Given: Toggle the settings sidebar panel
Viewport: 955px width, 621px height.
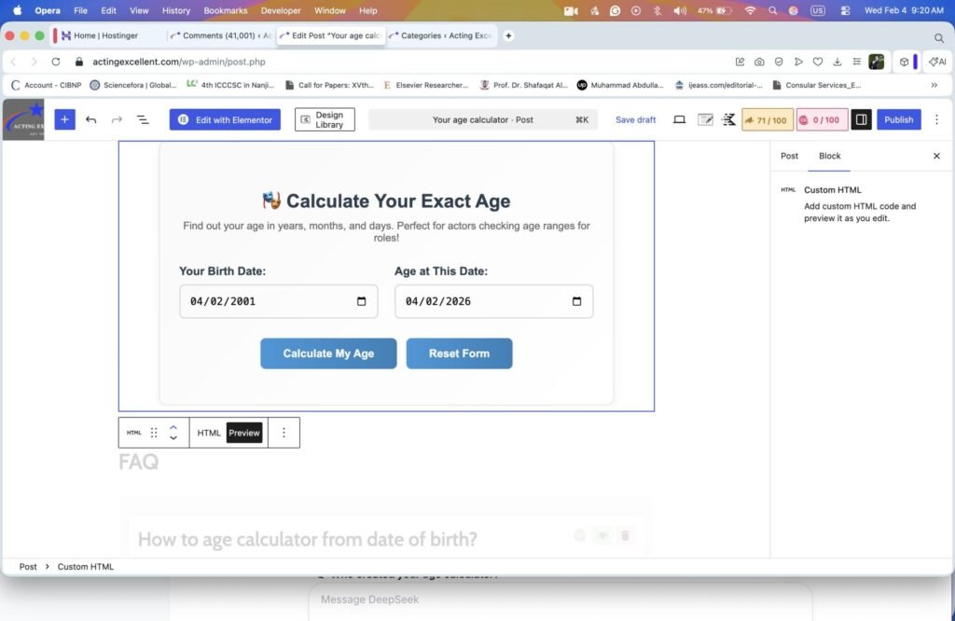Looking at the screenshot, I should [x=861, y=119].
